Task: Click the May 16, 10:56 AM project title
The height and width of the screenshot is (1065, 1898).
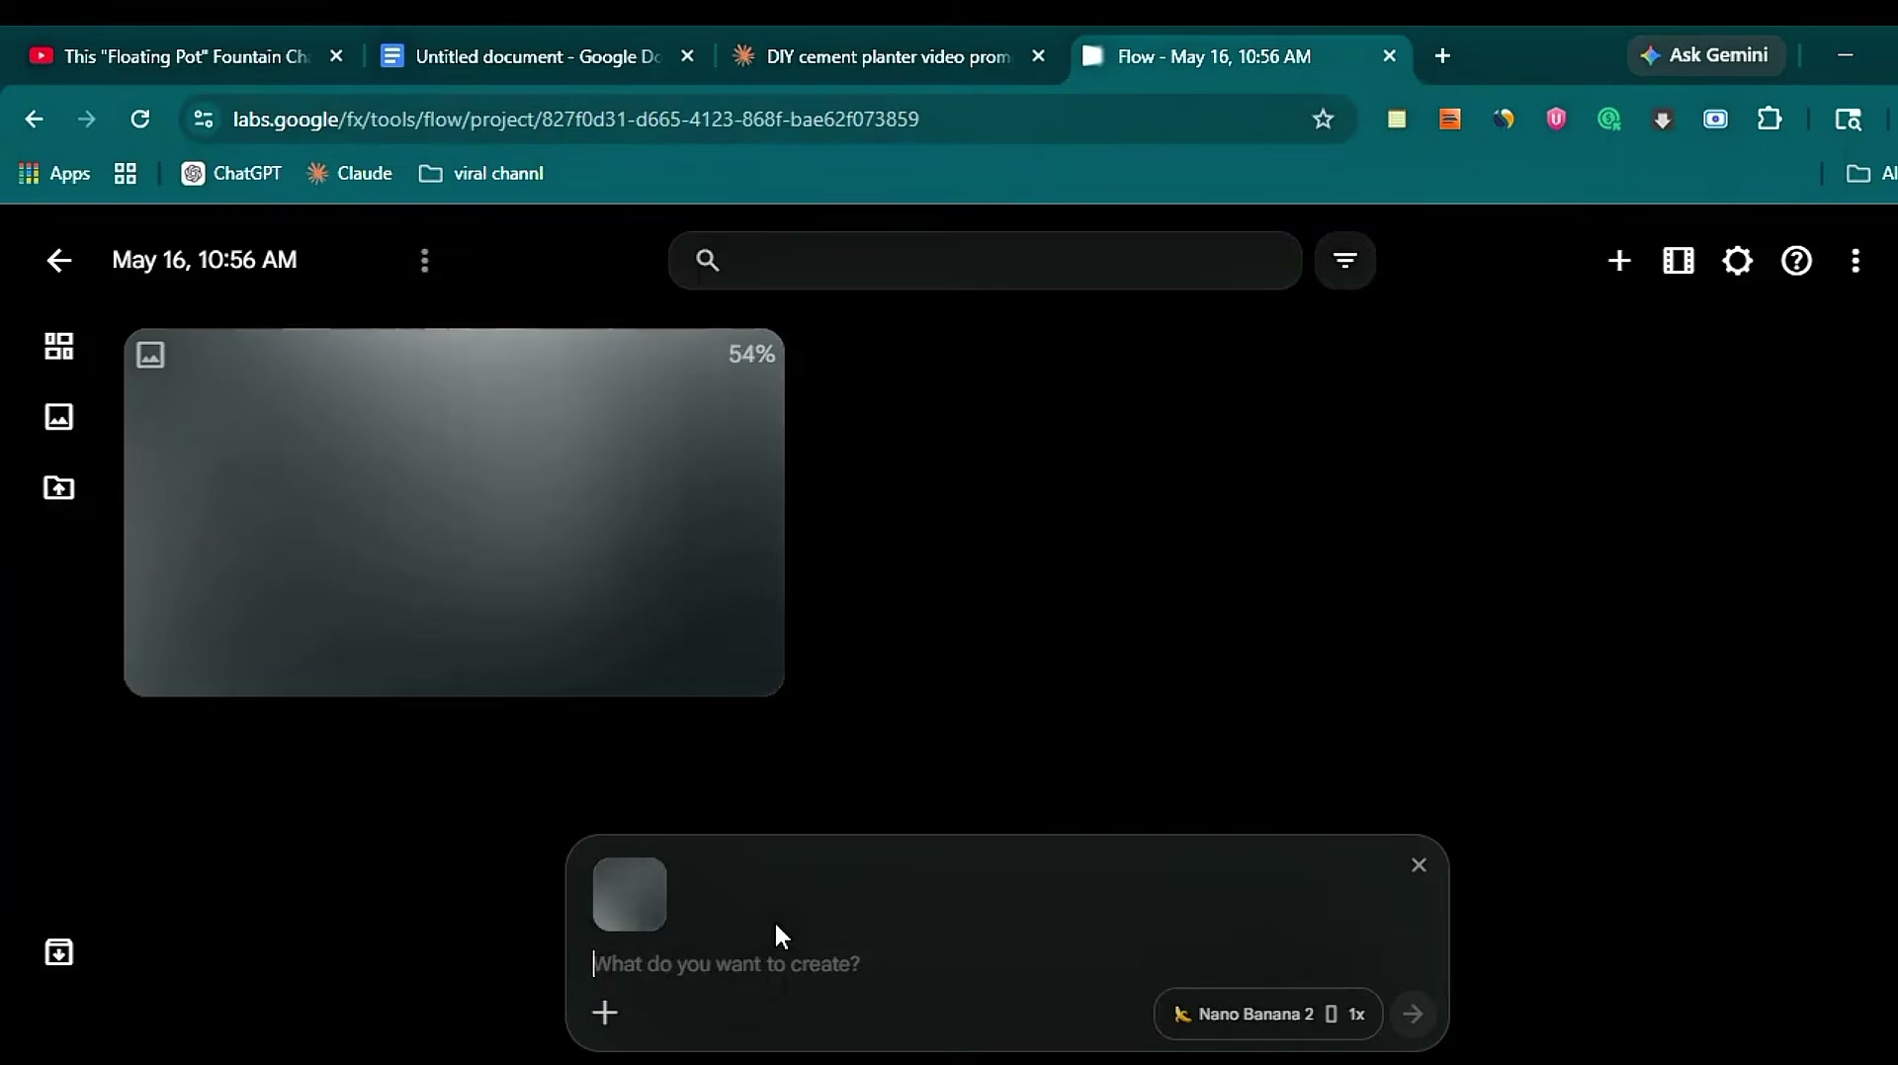Action: pos(205,261)
